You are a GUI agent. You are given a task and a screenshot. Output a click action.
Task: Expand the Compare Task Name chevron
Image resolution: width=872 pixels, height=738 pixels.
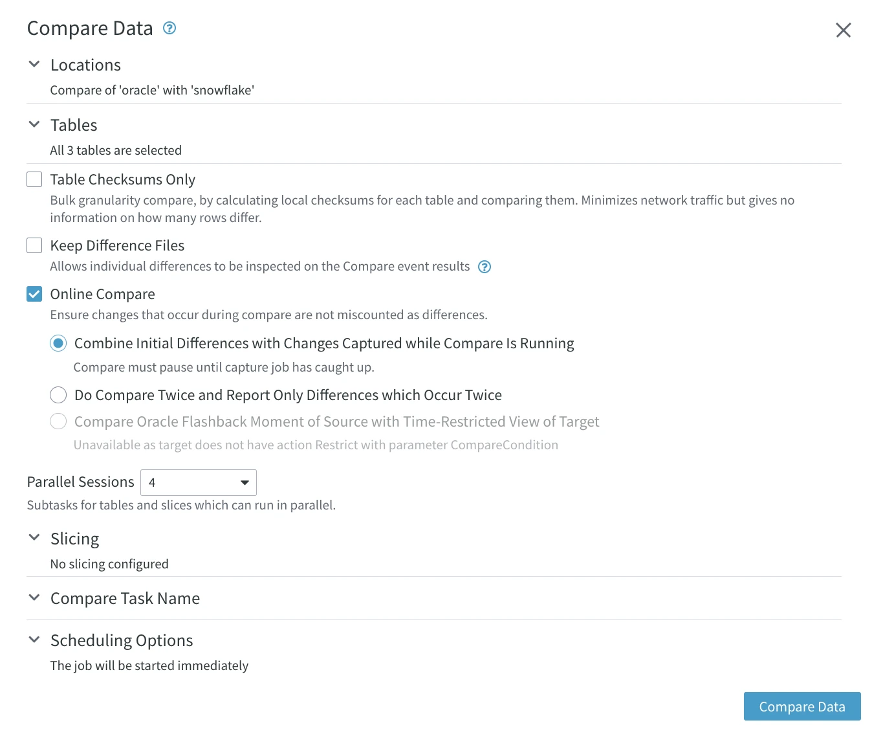(x=34, y=598)
